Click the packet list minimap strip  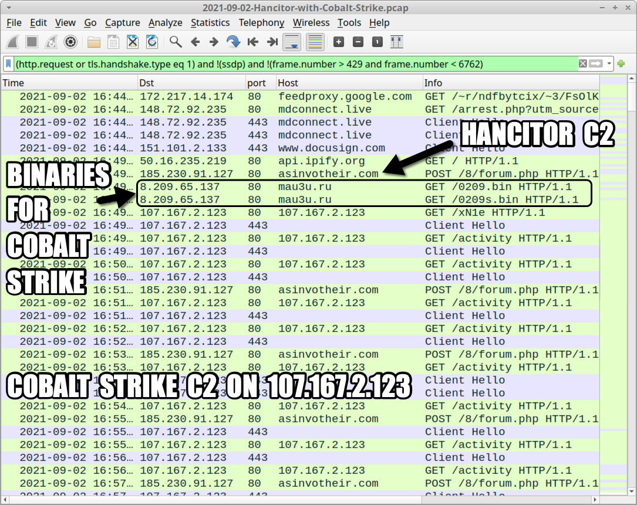(614, 284)
